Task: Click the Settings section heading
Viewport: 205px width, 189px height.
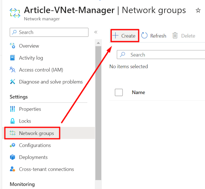Action: pyautogui.click(x=19, y=97)
